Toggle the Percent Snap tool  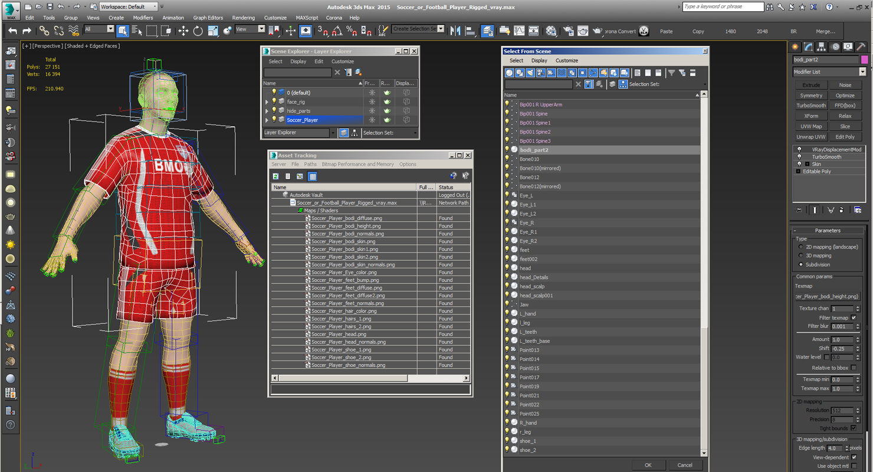coord(352,31)
